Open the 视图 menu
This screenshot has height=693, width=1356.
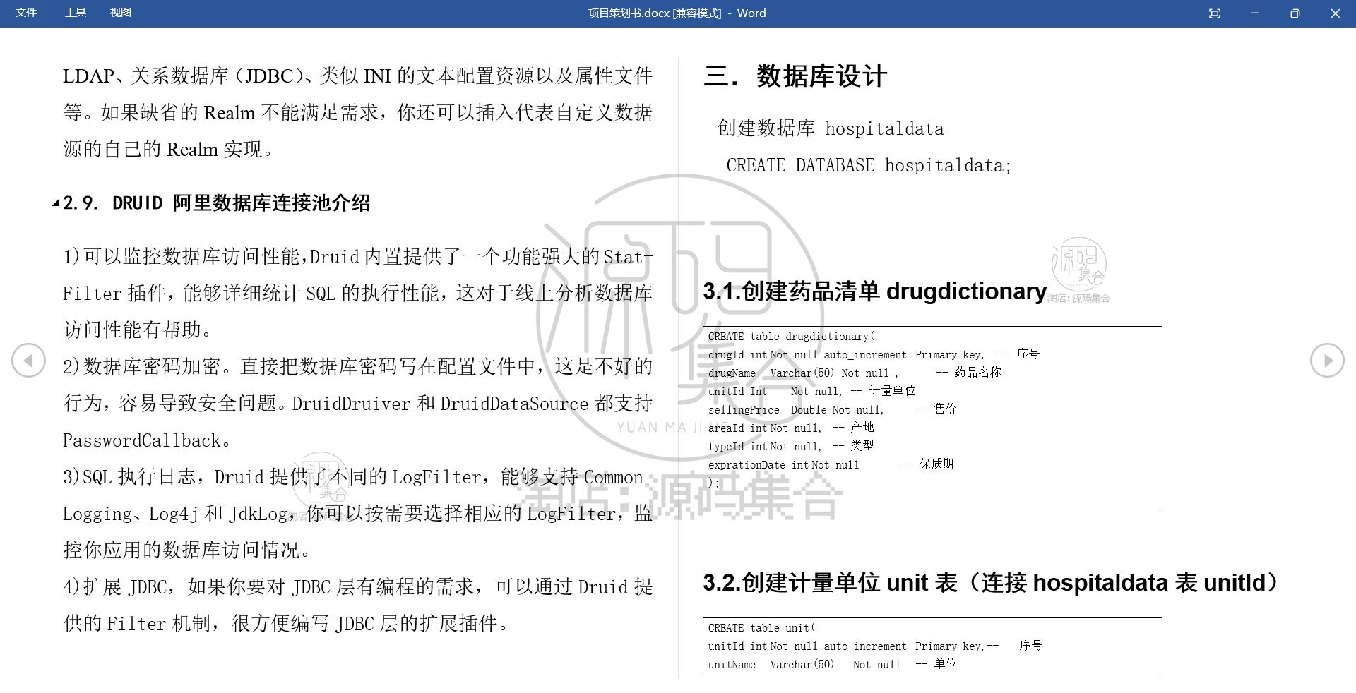pyautogui.click(x=120, y=13)
